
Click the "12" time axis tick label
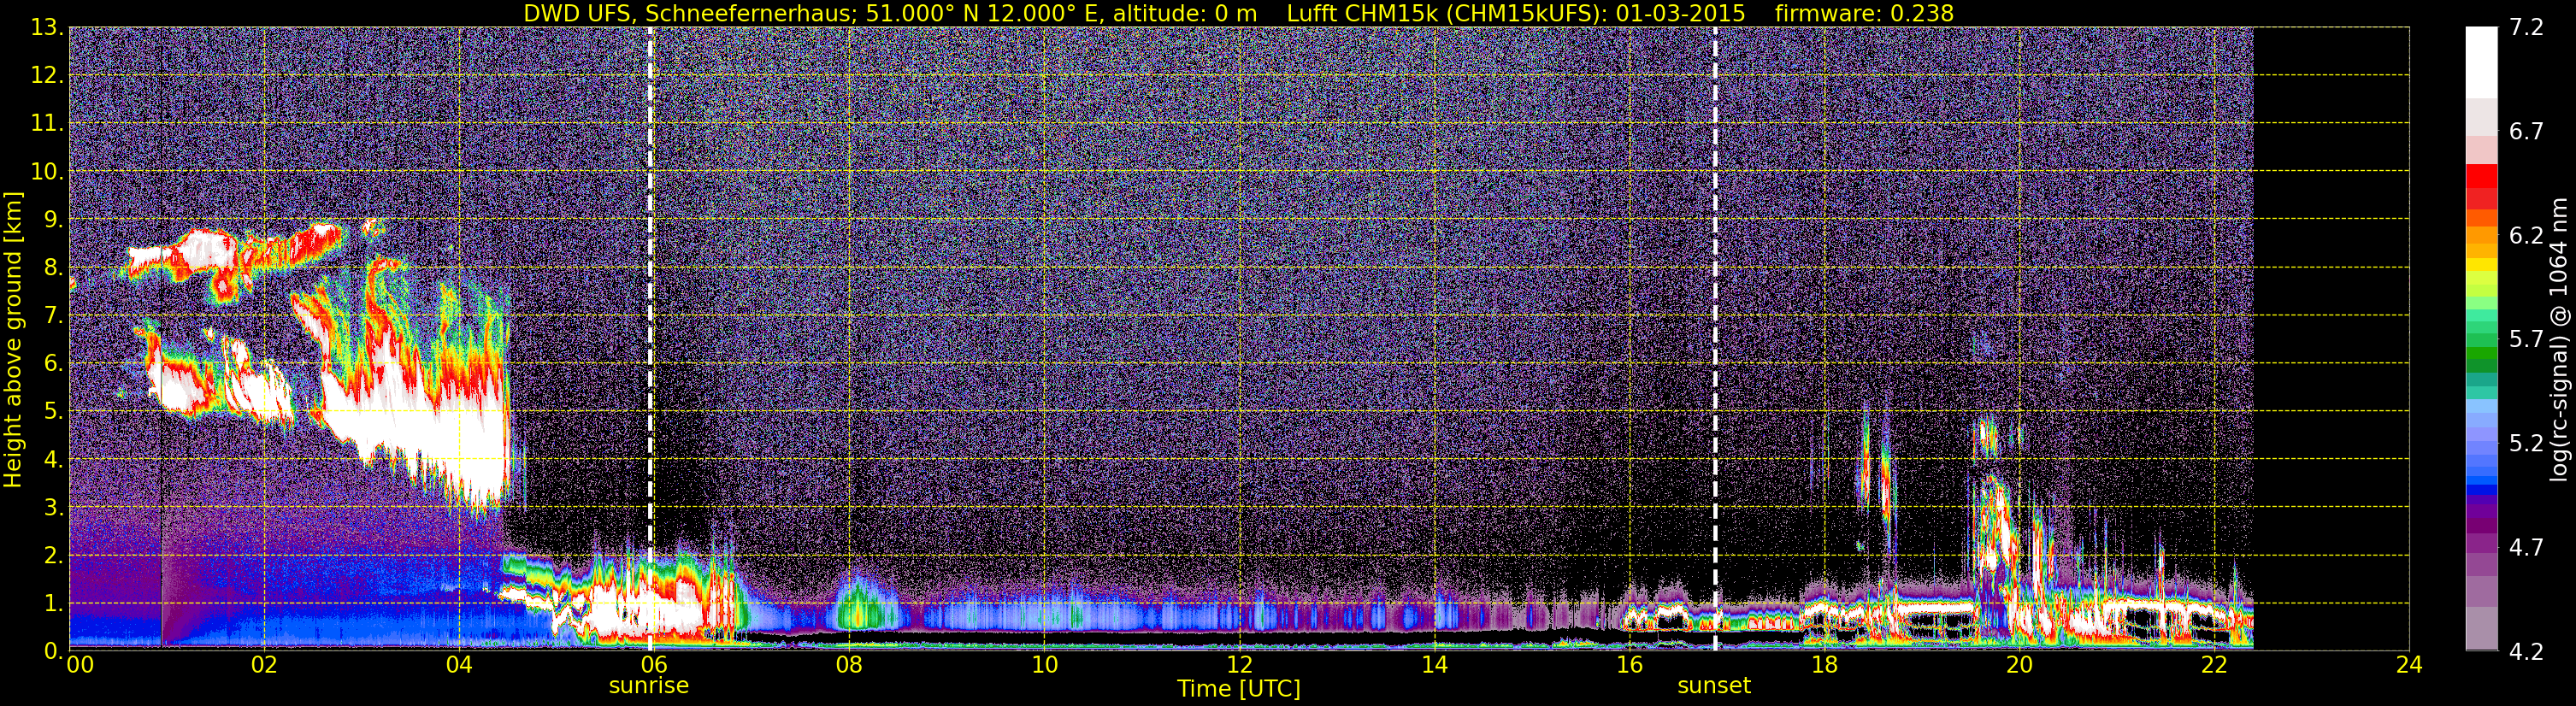[x=1239, y=666]
